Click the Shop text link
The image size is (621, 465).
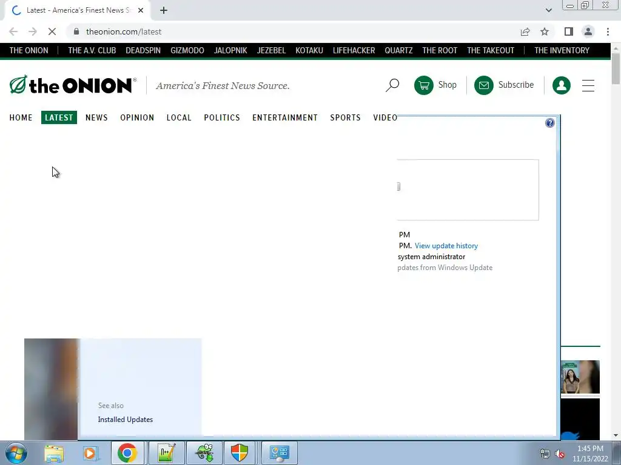[x=447, y=85]
